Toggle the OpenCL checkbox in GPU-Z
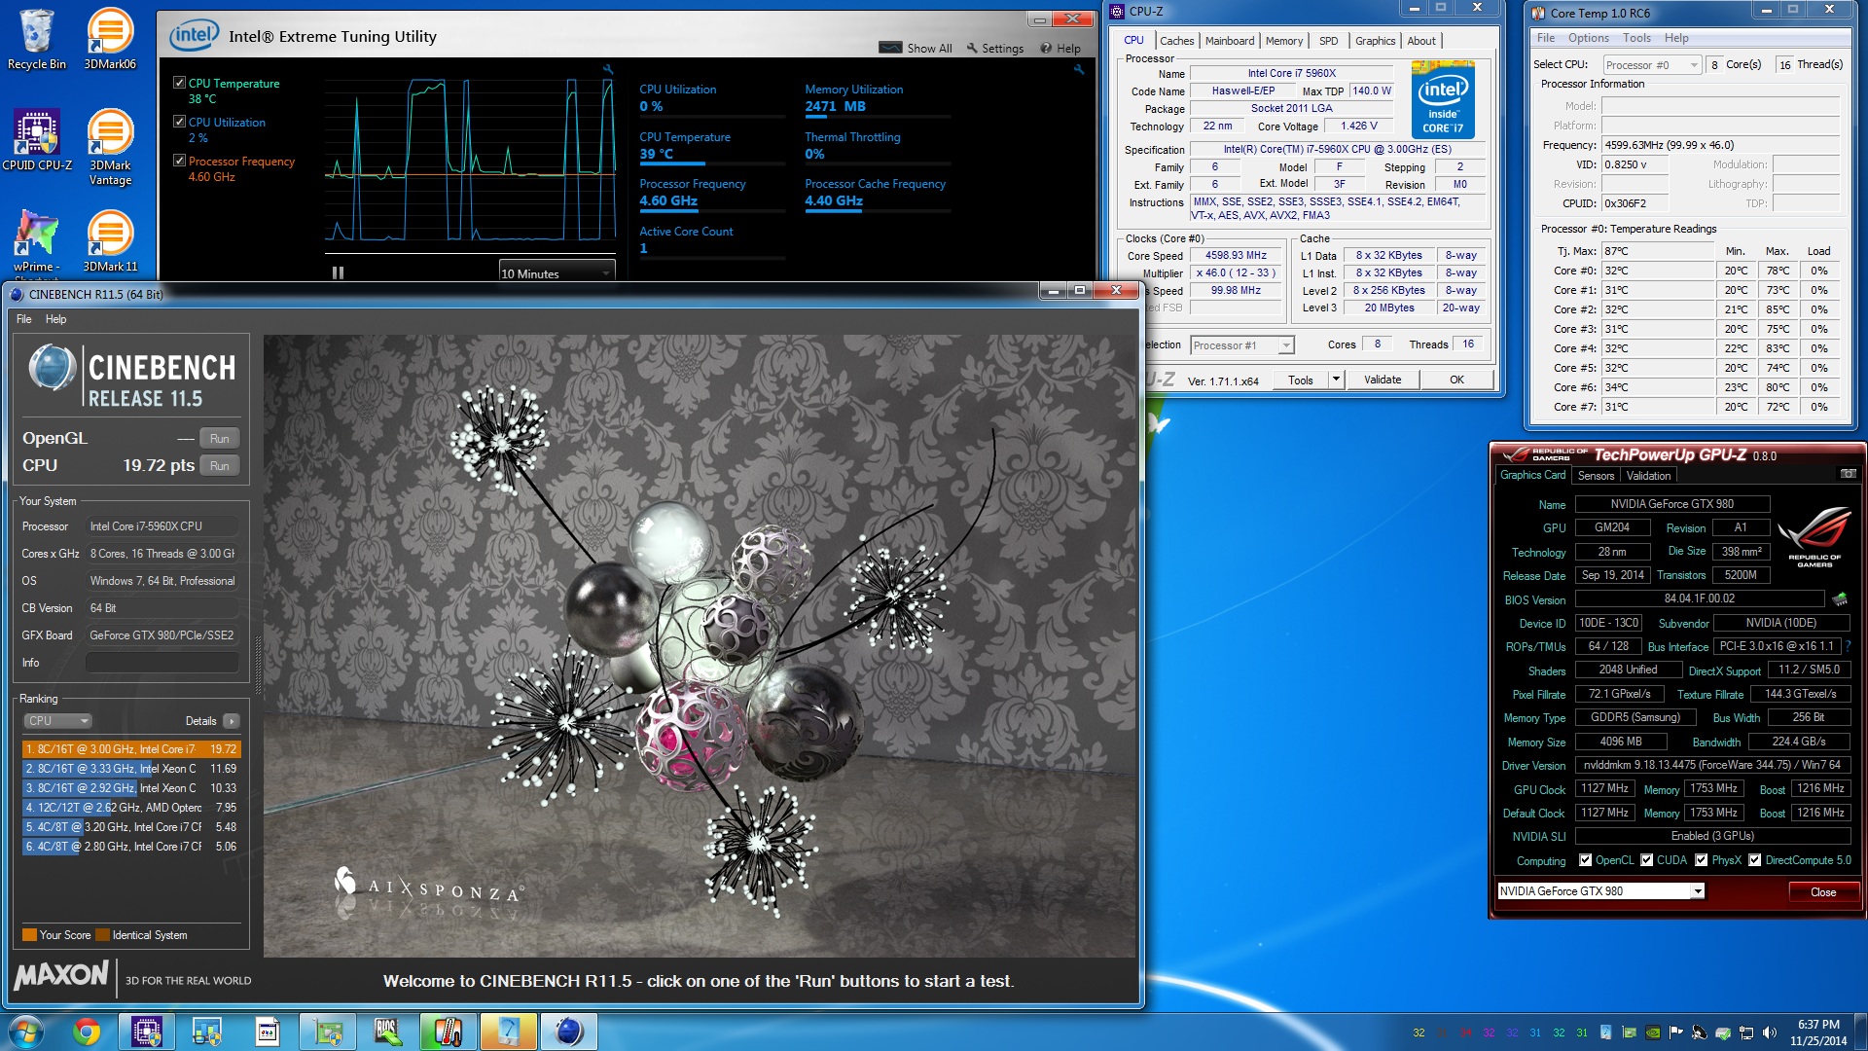 pos(1586,860)
